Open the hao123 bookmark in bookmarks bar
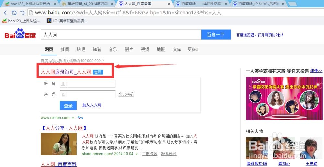 point(21,21)
